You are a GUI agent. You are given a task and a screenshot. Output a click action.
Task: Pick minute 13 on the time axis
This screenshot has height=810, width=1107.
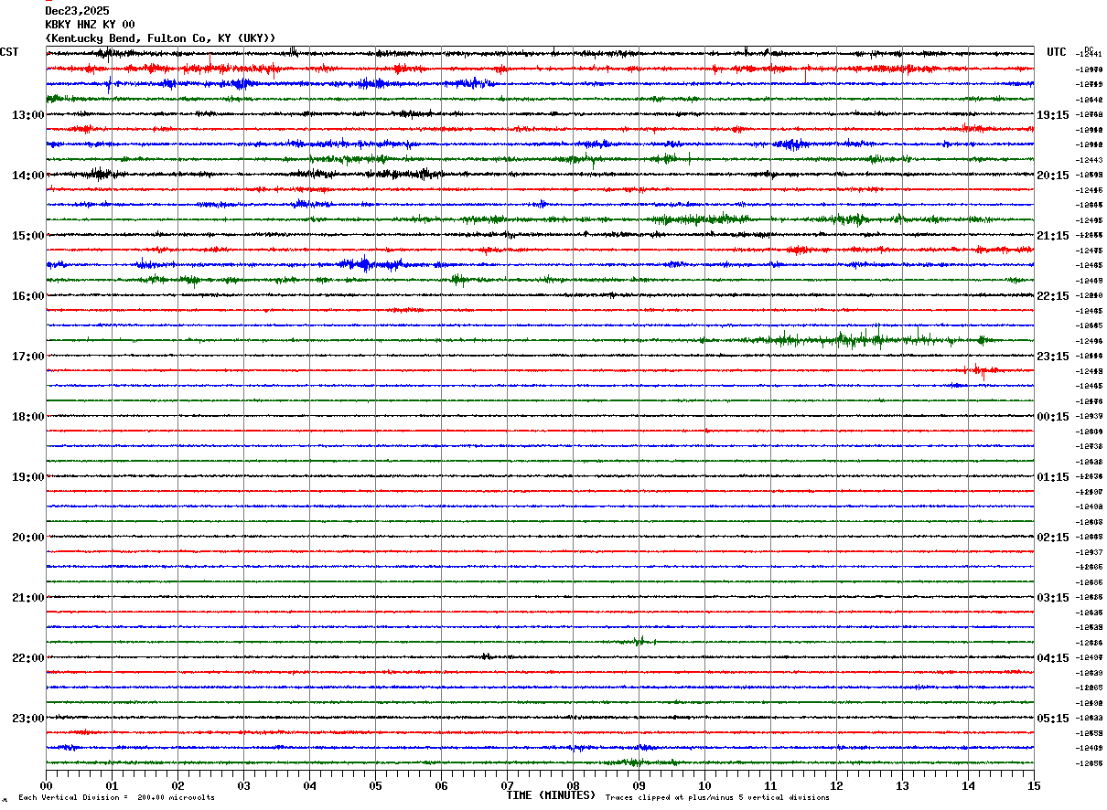pyautogui.click(x=902, y=785)
